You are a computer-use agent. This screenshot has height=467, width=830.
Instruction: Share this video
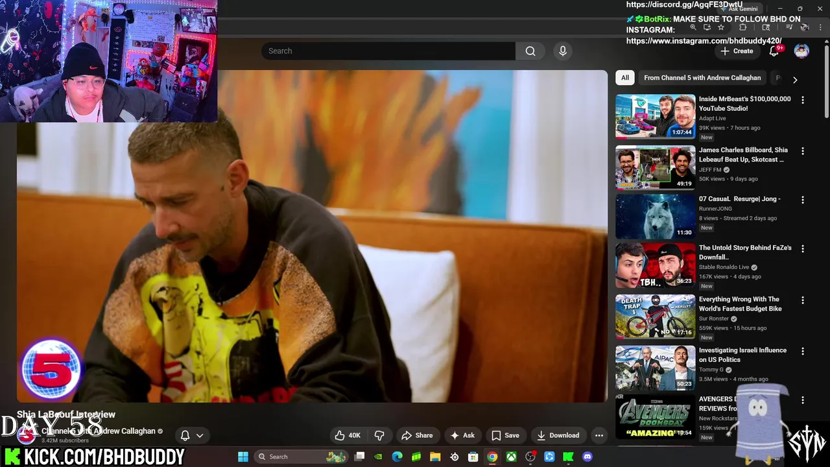[x=417, y=435]
